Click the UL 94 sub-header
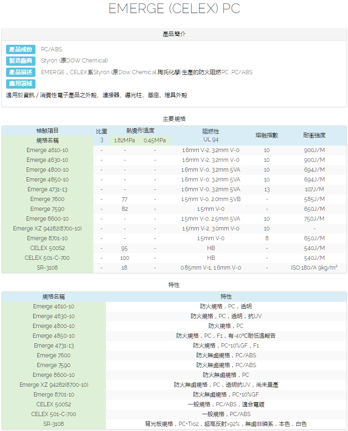This screenshot has height=431, width=348. [x=211, y=139]
